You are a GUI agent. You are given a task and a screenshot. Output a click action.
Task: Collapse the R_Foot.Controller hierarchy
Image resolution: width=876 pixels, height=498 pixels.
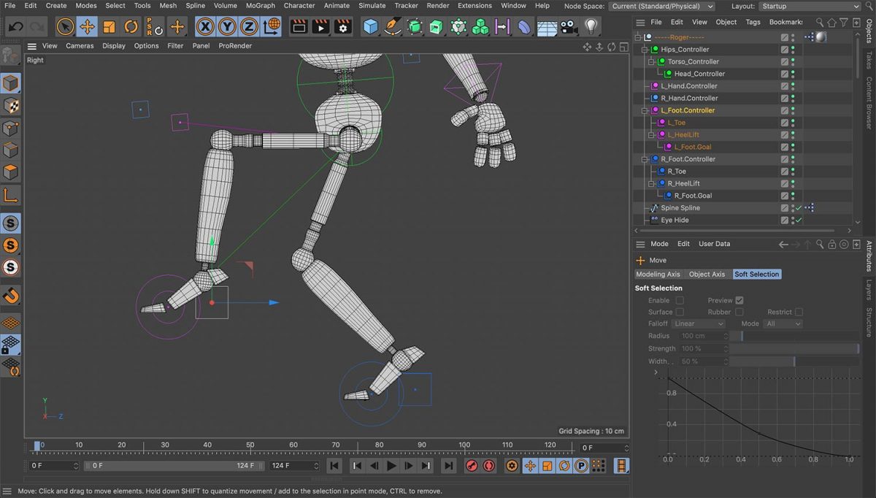pos(644,158)
